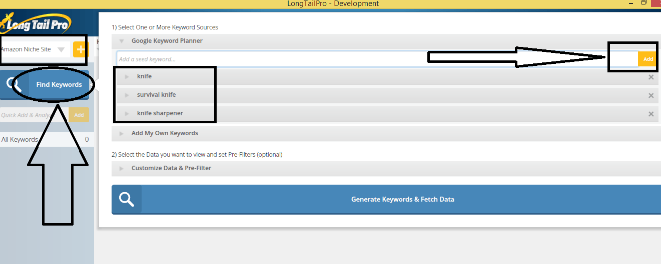Click the Long Tail Pro logo
Screen dimensions: 661x264
click(x=36, y=22)
